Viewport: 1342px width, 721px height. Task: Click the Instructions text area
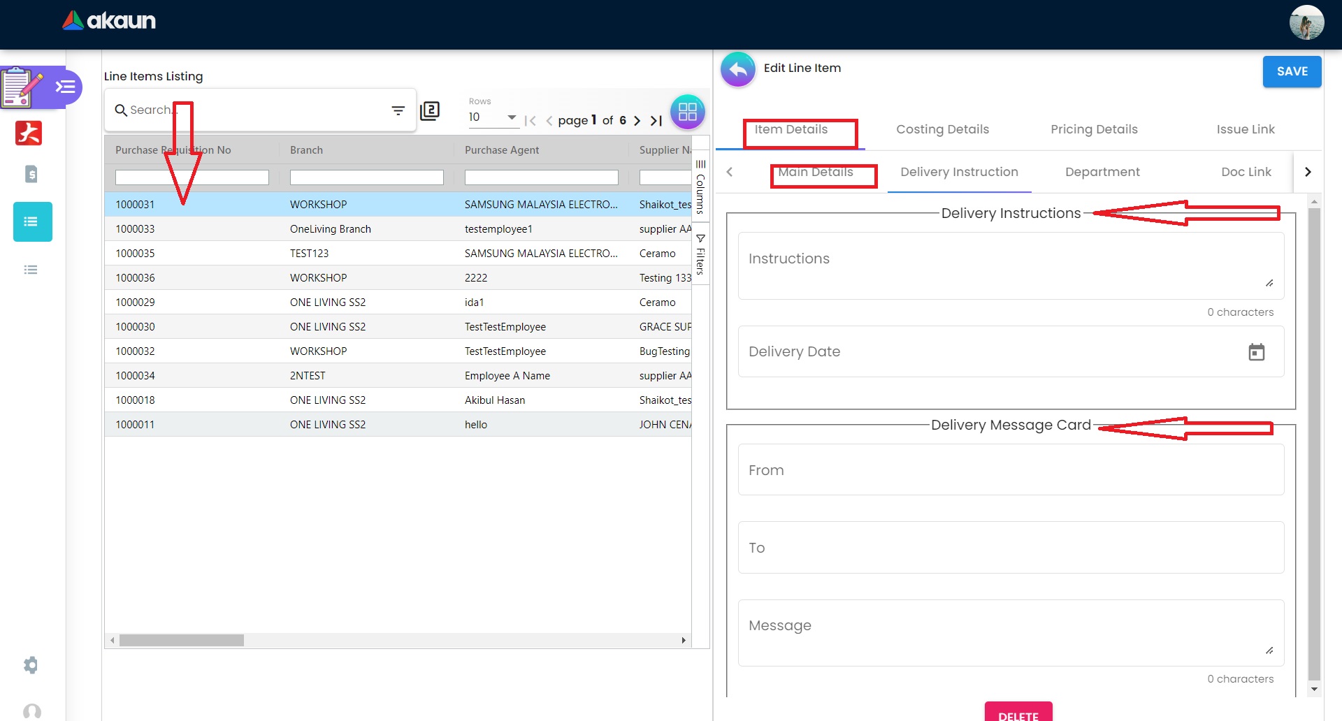[1010, 266]
